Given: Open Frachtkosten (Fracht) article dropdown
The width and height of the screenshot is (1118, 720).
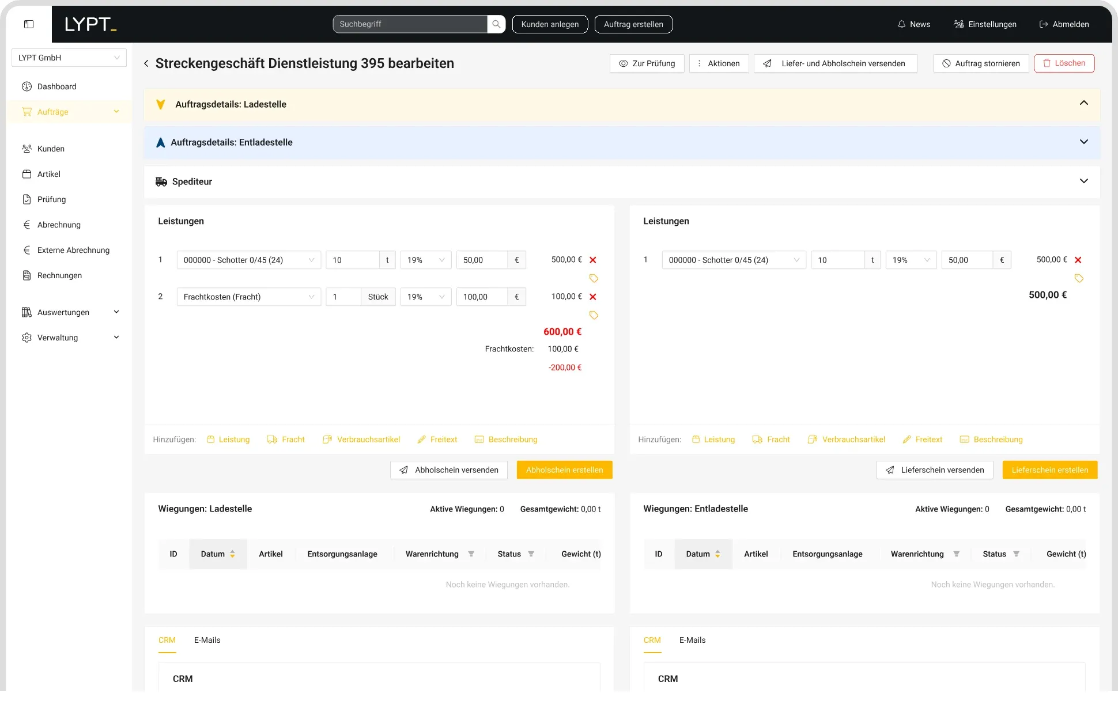Looking at the screenshot, I should [x=249, y=297].
